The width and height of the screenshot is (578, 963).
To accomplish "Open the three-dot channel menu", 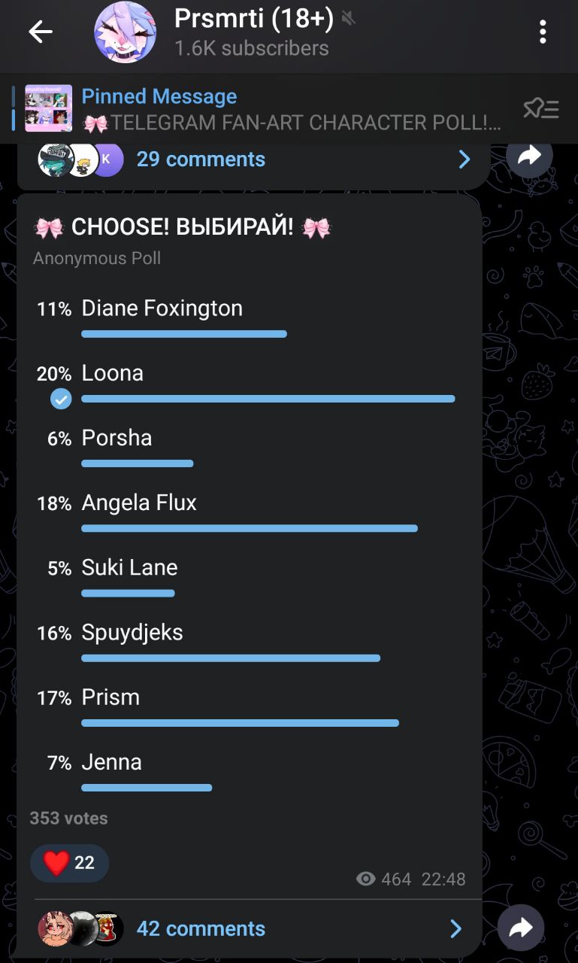I will tap(543, 32).
